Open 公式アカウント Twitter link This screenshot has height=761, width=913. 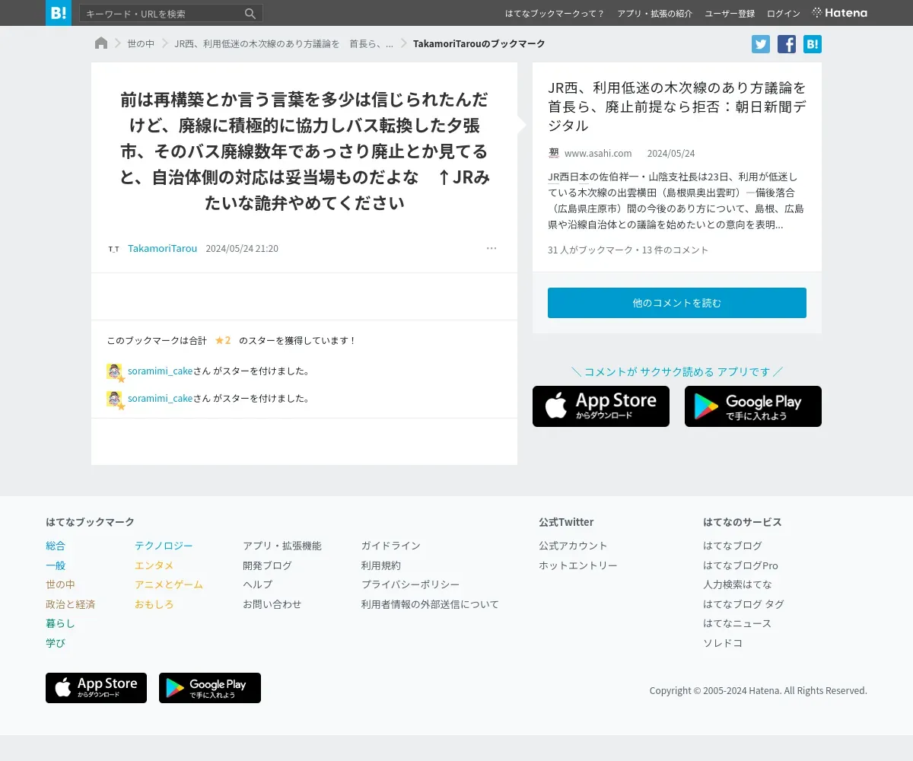[573, 546]
